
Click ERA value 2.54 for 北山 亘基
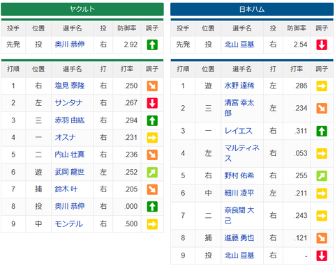[300, 45]
